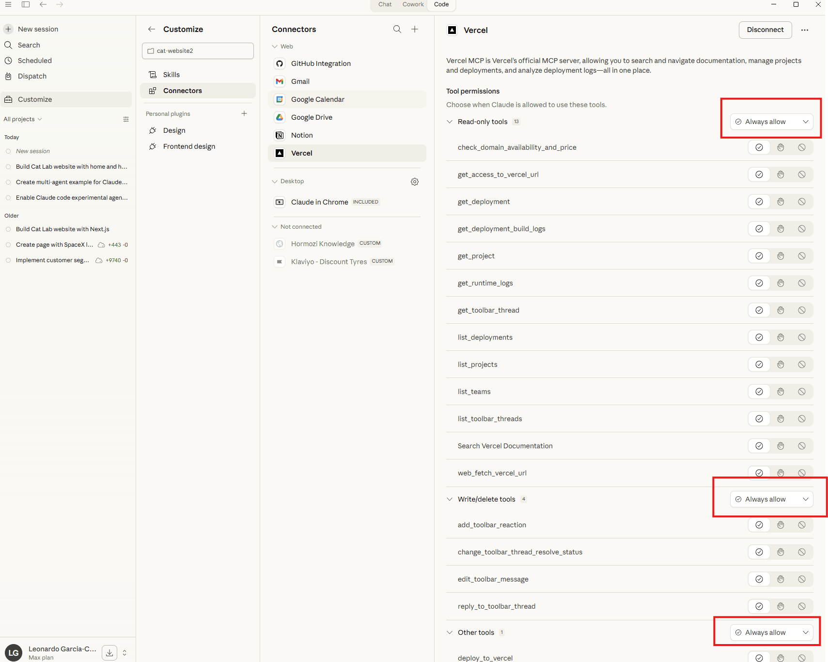Click the cat-website2 project field

click(198, 51)
